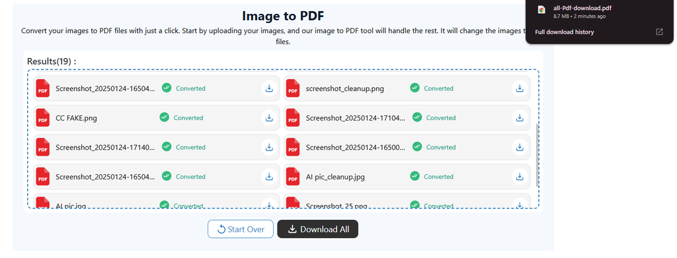This screenshot has width=677, height=258.
Task: Download PDF for Screenshot_20250124-17140 file
Action: (x=269, y=147)
